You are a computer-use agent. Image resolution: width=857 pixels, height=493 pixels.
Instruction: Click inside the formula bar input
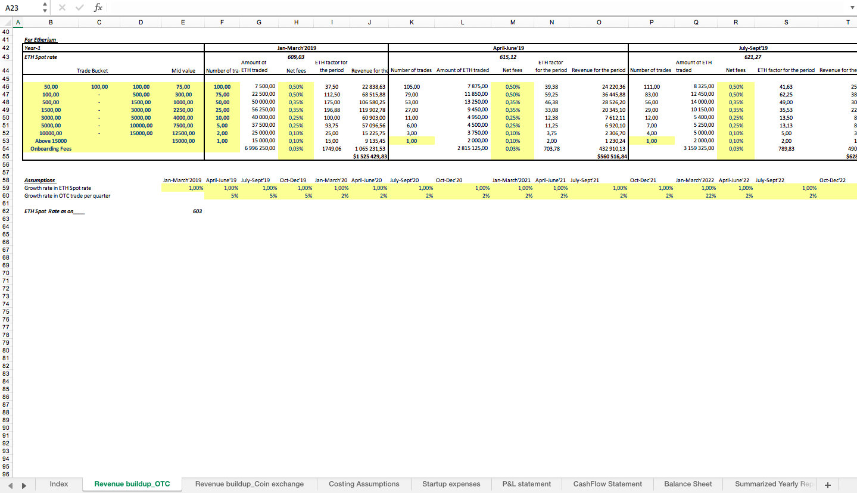tap(476, 8)
